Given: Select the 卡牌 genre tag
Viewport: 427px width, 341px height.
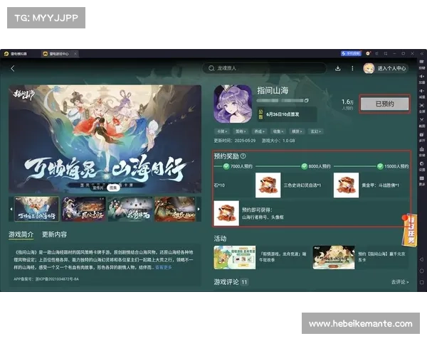Looking at the screenshot, I should click(x=222, y=131).
